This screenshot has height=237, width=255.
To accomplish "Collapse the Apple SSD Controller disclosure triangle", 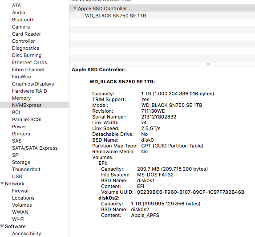I will click(x=75, y=8).
